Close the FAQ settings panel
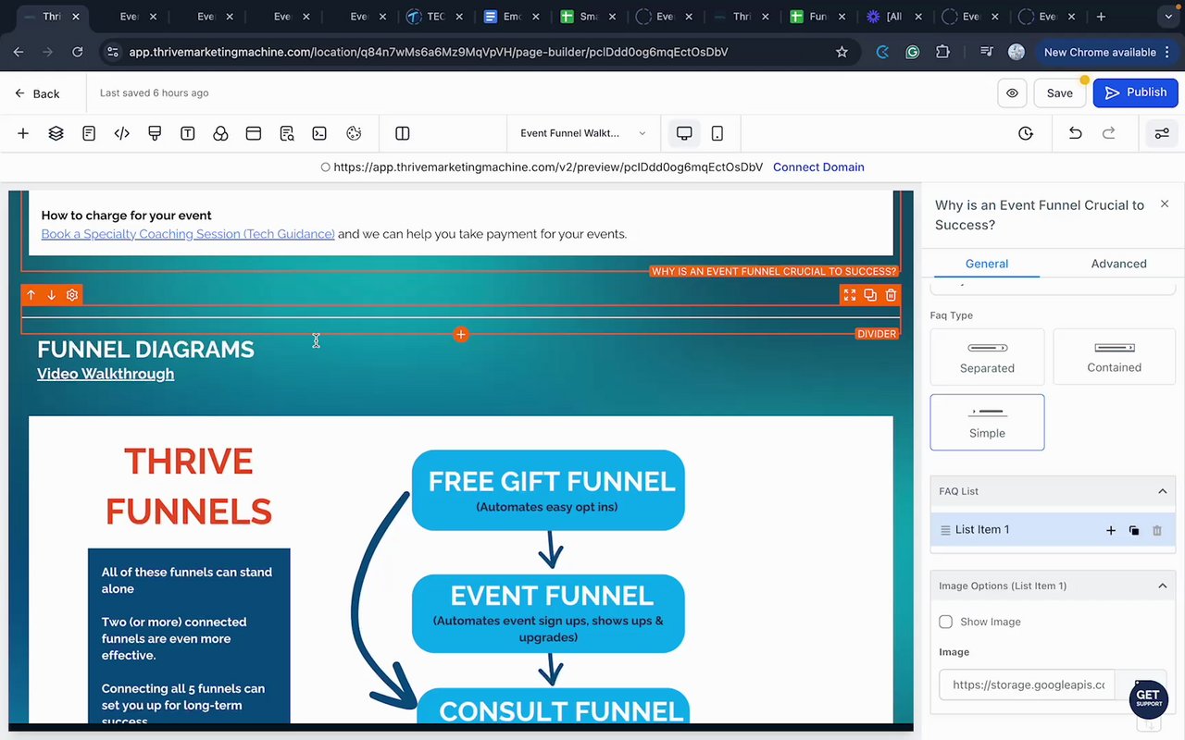The width and height of the screenshot is (1185, 740). (x=1165, y=203)
